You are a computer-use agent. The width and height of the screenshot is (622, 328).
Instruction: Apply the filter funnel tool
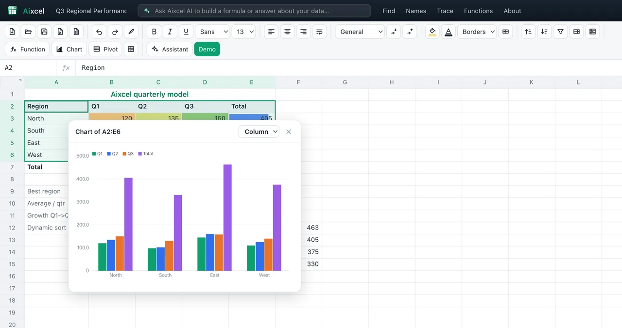click(560, 32)
